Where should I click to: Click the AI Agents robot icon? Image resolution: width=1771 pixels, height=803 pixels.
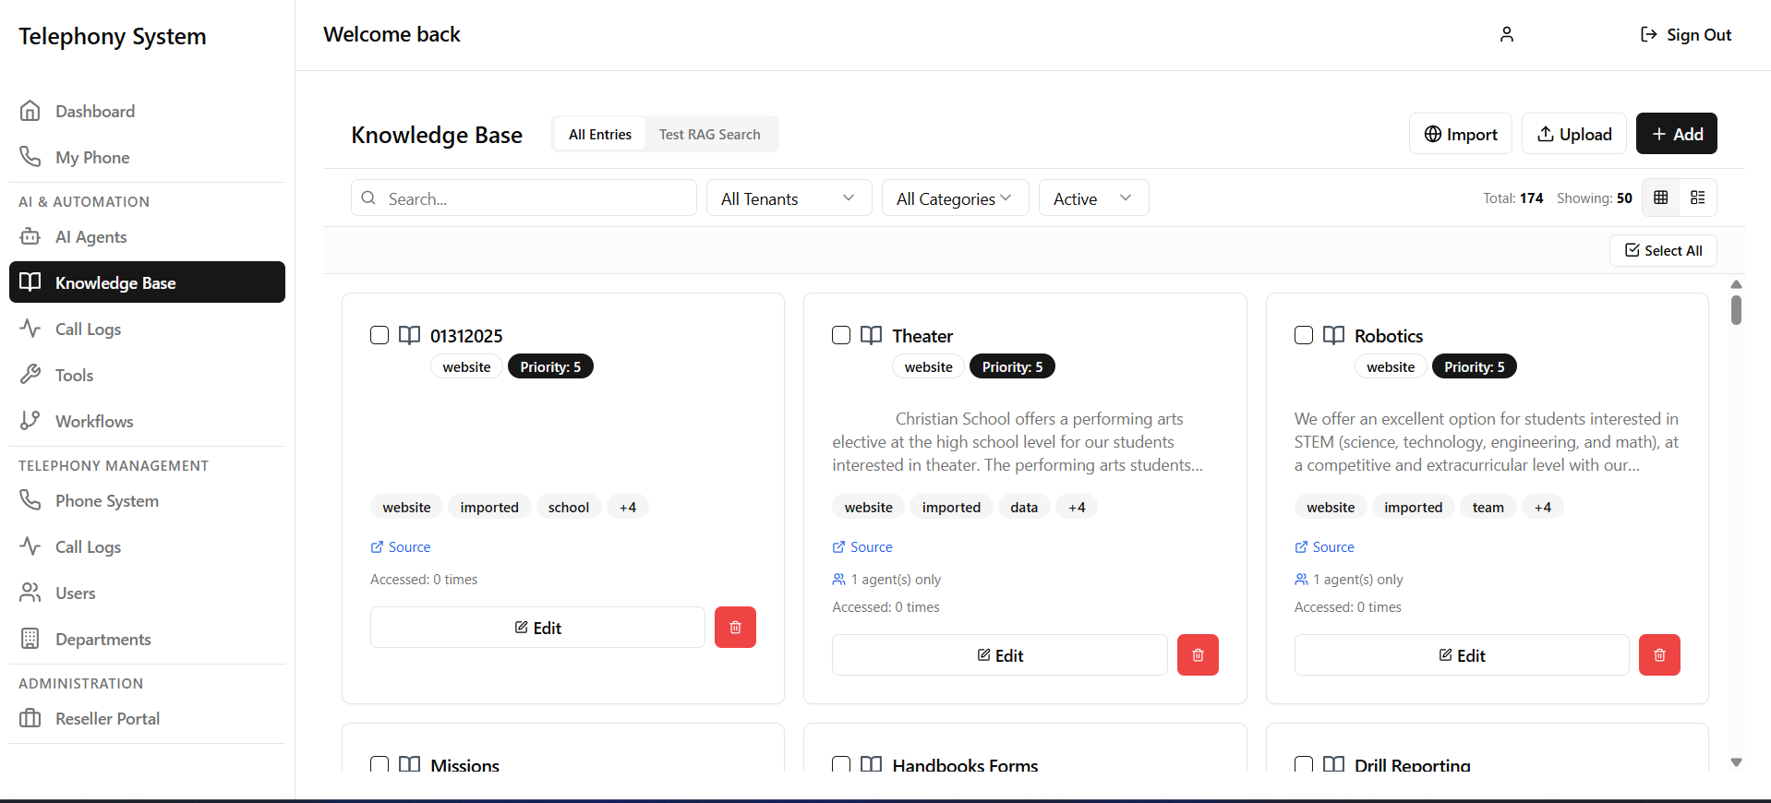pos(30,236)
